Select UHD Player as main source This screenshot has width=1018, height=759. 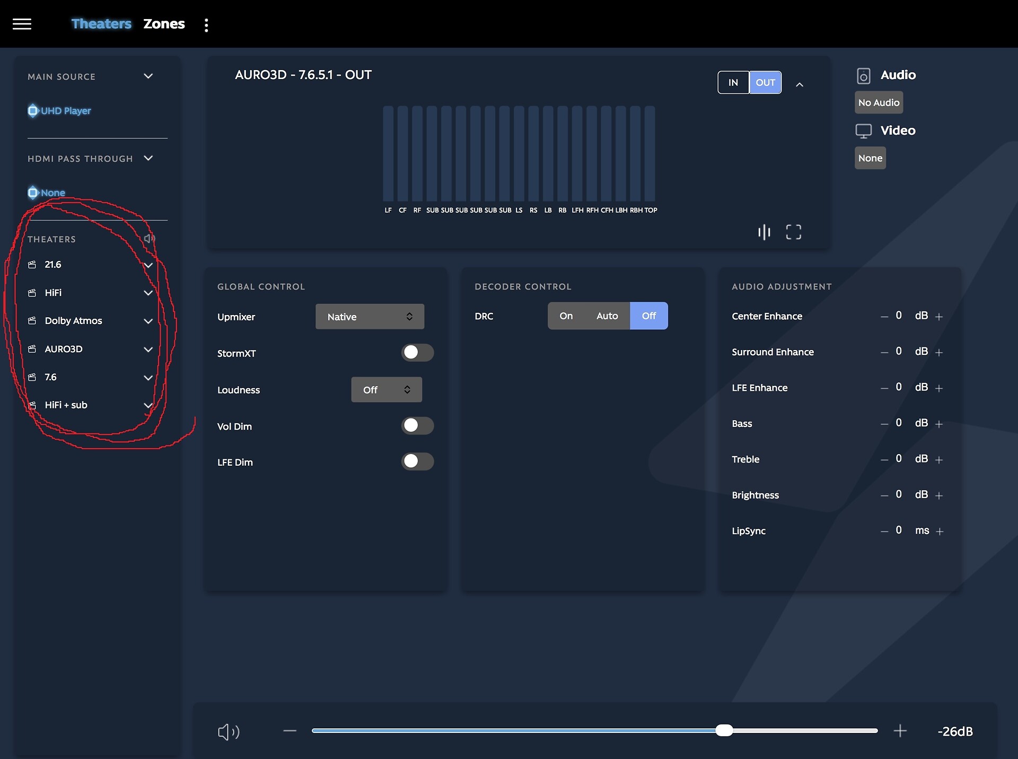tap(59, 111)
